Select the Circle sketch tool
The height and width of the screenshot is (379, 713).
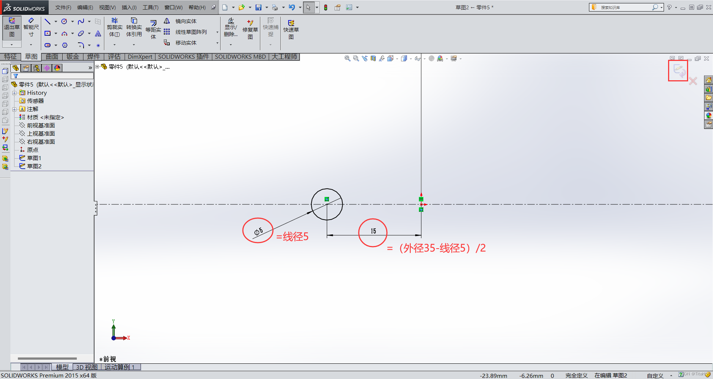pos(64,22)
